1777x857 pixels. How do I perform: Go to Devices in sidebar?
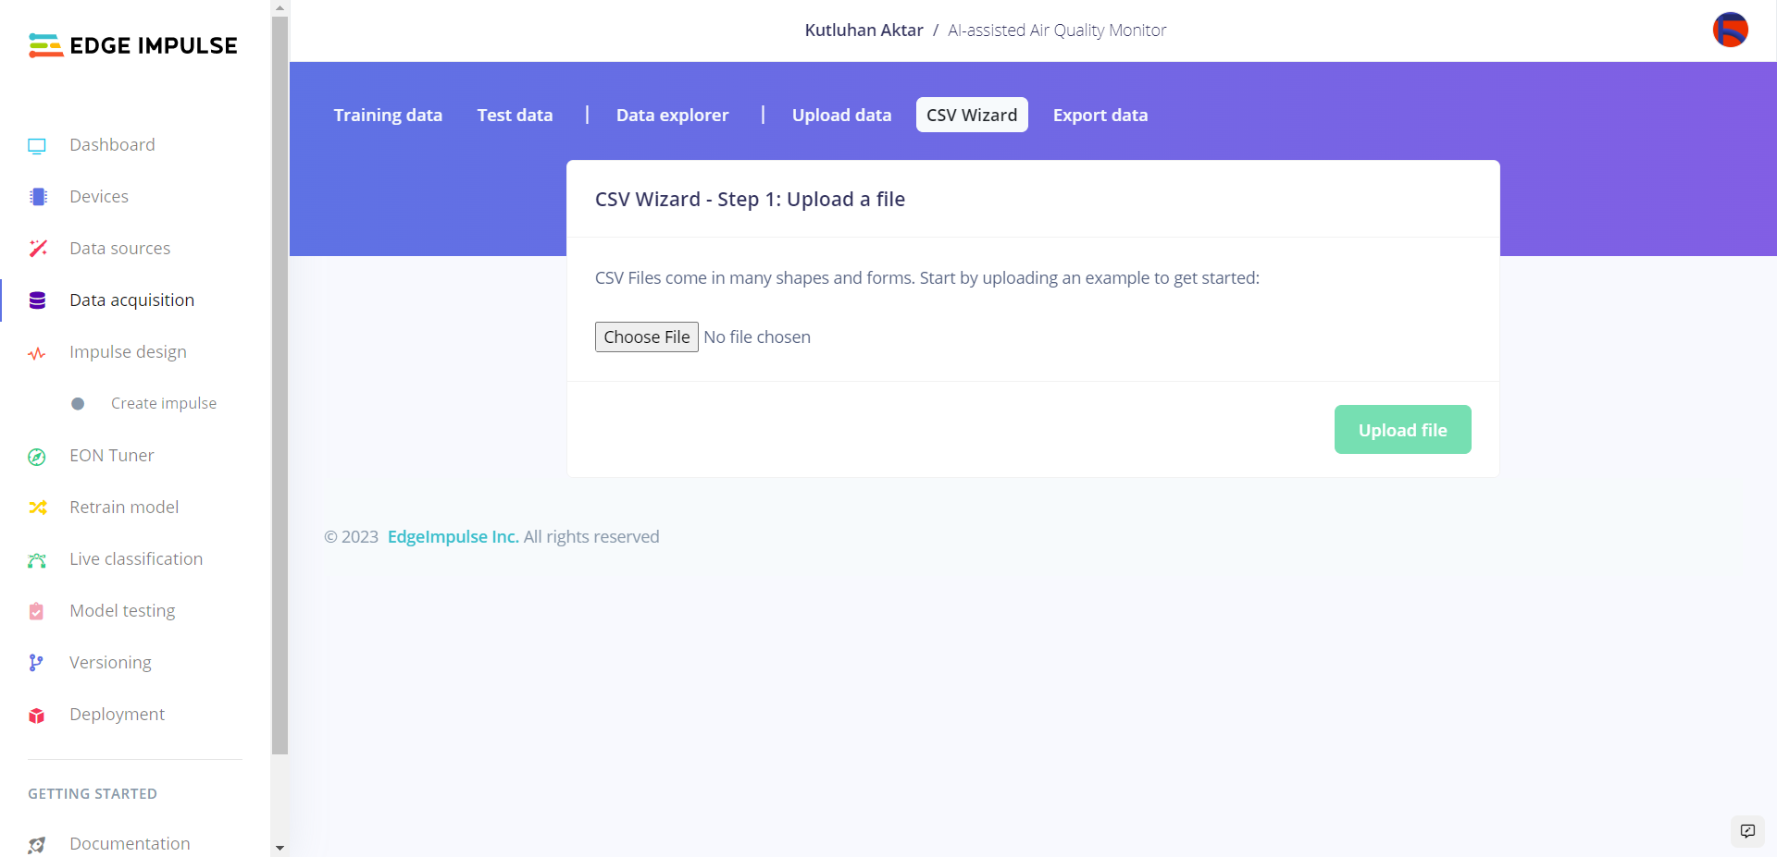tap(99, 197)
